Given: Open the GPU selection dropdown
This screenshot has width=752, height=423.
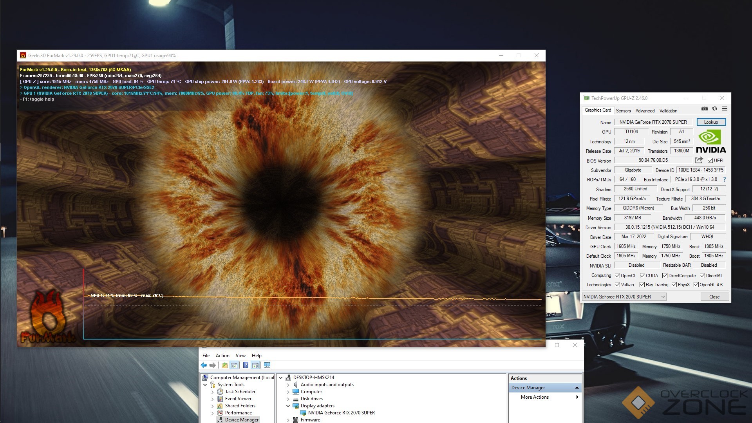Looking at the screenshot, I should pyautogui.click(x=663, y=296).
